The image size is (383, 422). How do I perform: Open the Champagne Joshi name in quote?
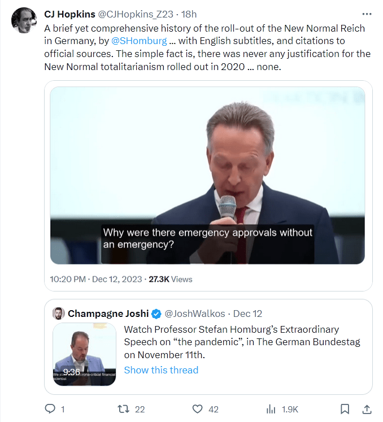(x=108, y=314)
